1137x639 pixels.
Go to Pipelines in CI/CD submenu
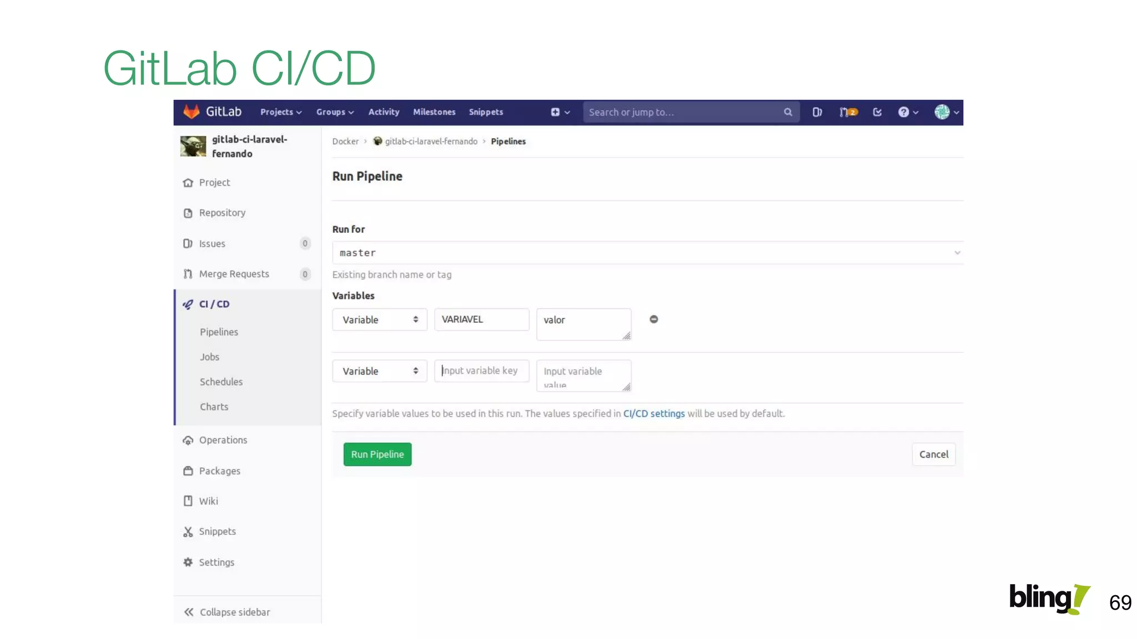click(x=219, y=332)
